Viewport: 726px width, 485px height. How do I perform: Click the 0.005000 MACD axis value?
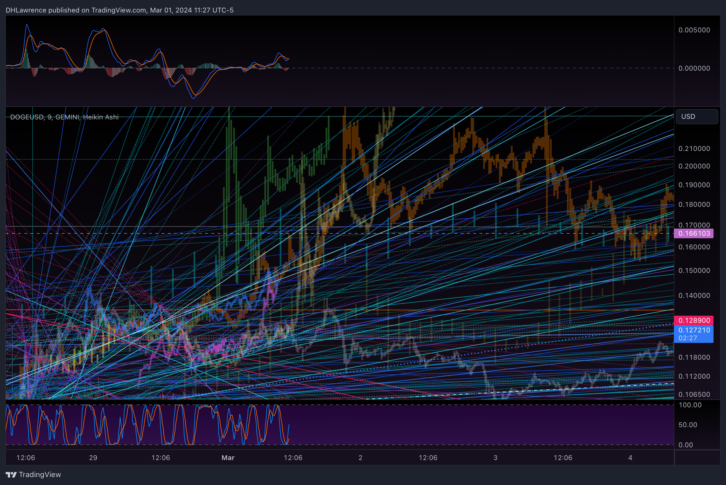point(694,30)
